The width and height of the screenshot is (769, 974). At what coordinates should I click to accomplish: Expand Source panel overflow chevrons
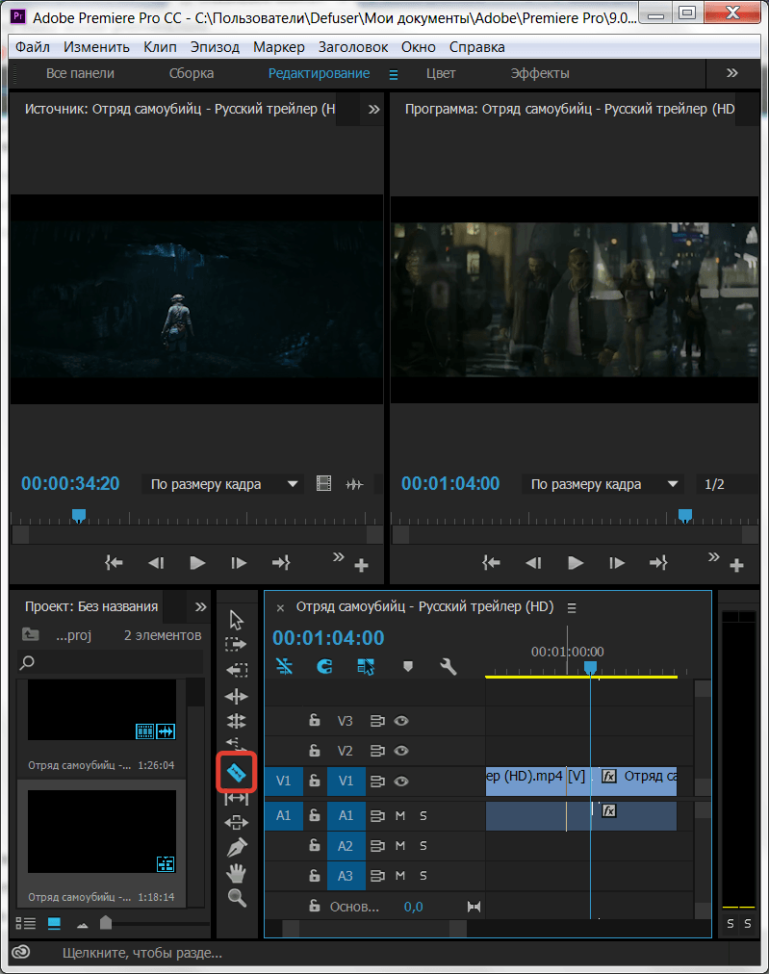click(373, 110)
